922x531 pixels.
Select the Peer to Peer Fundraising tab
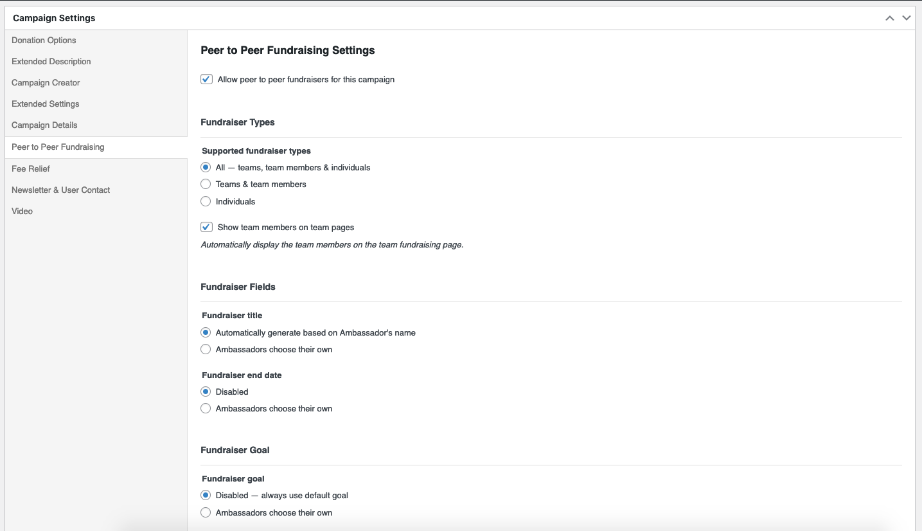[x=58, y=147]
